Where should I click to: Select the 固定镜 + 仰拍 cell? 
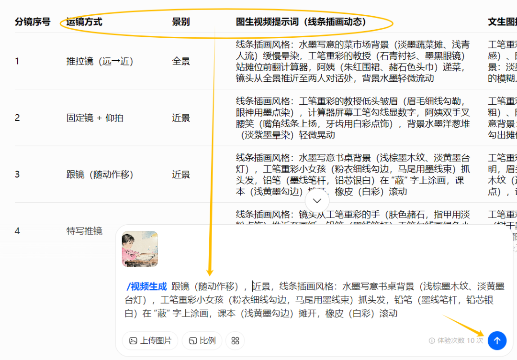pyautogui.click(x=95, y=118)
